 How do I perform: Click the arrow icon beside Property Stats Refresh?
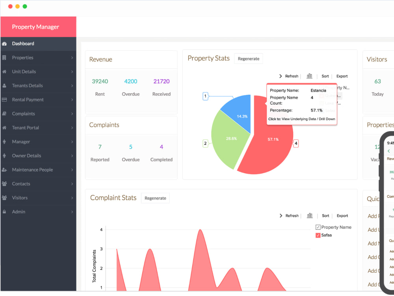[281, 76]
